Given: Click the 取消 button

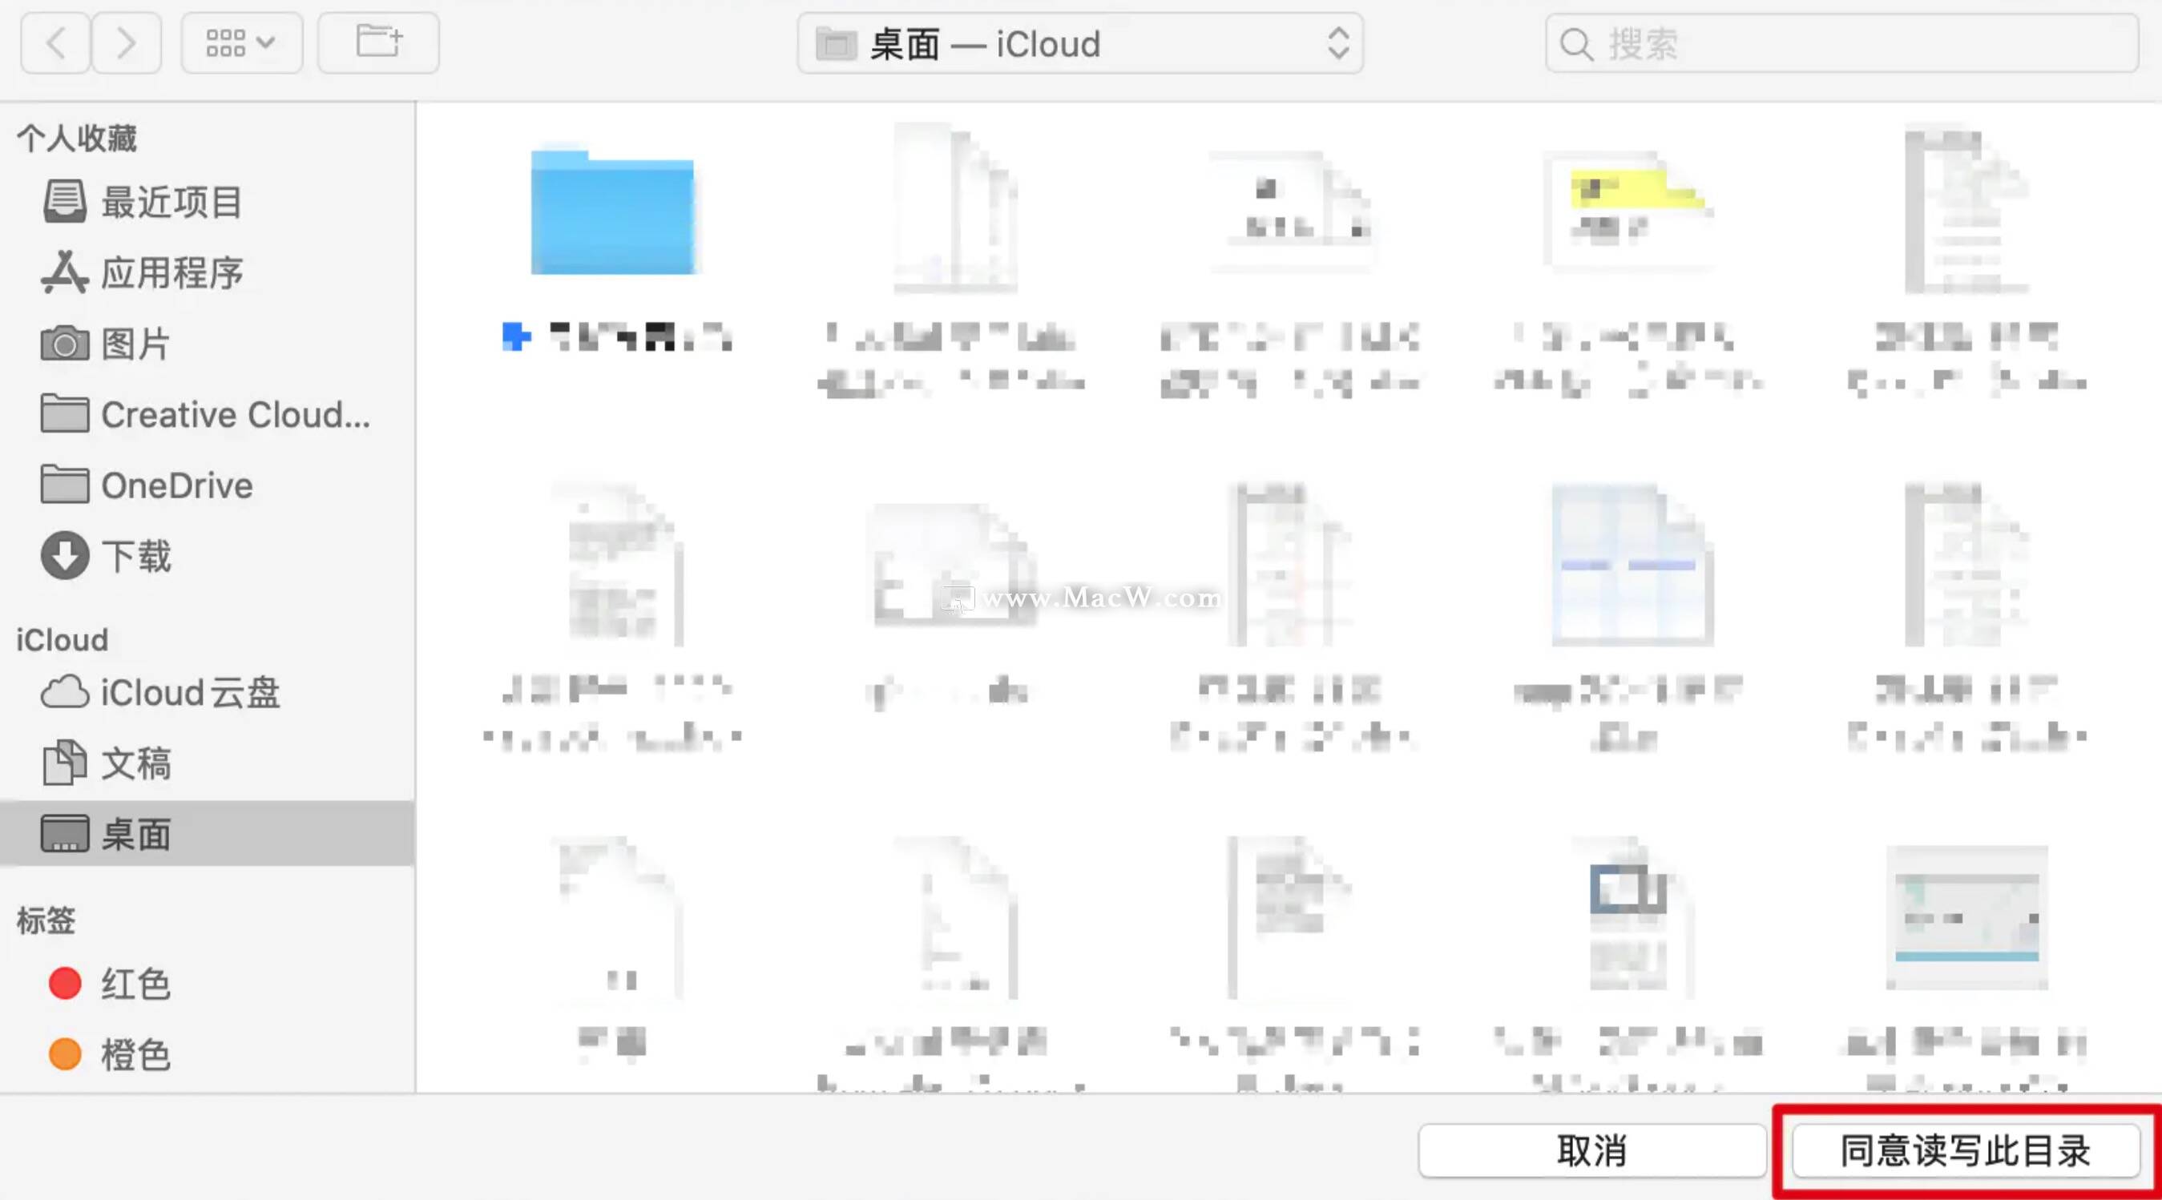Looking at the screenshot, I should [1592, 1150].
